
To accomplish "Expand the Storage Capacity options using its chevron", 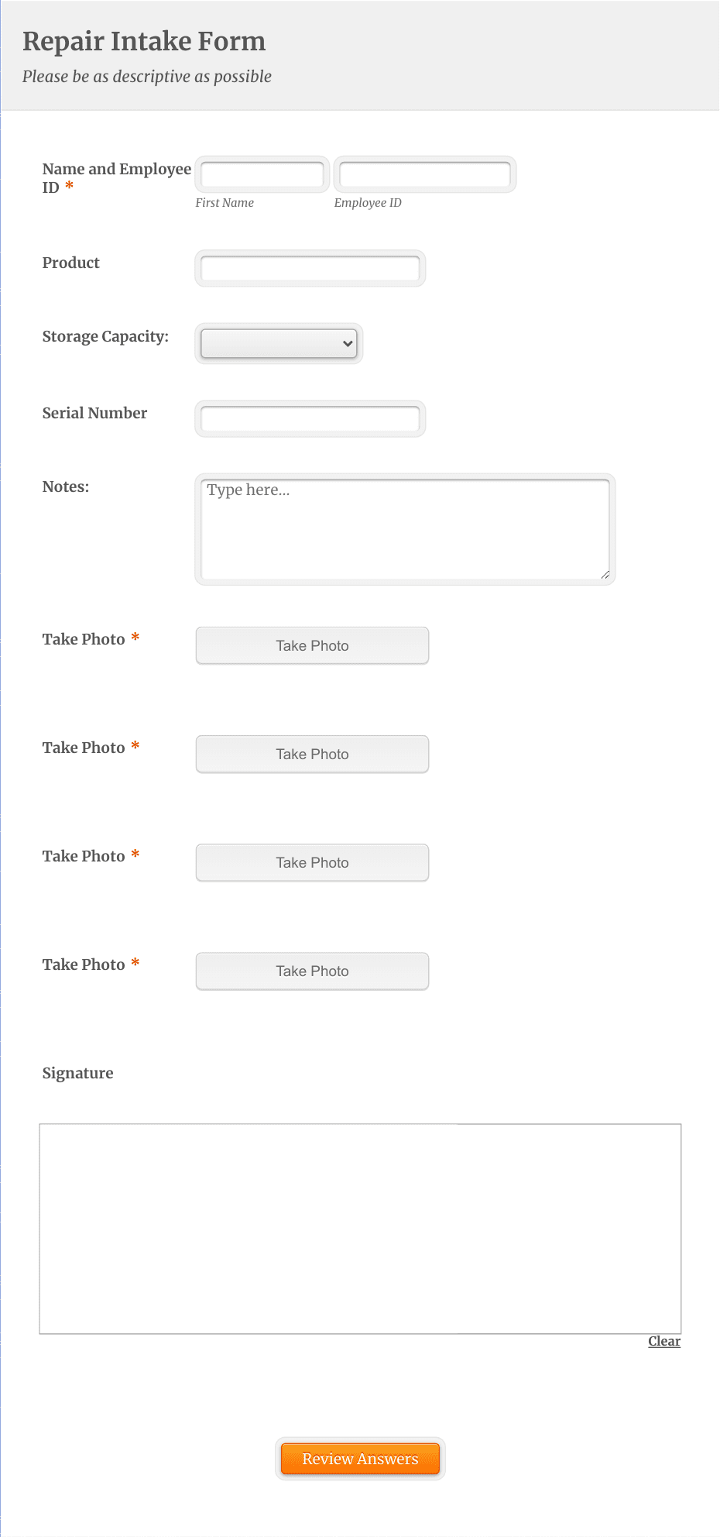I will [x=347, y=343].
